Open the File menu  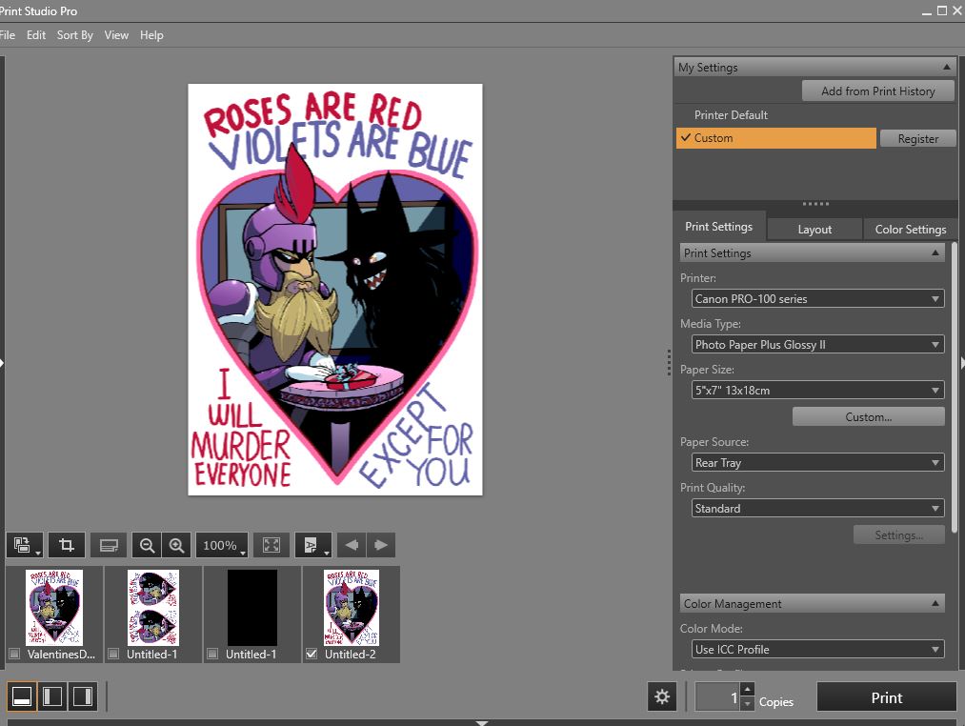click(x=8, y=35)
